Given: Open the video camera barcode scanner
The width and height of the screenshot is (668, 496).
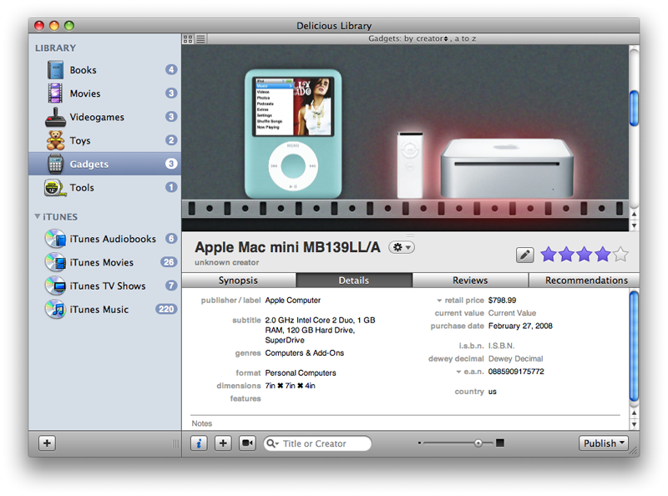Looking at the screenshot, I should point(247,443).
